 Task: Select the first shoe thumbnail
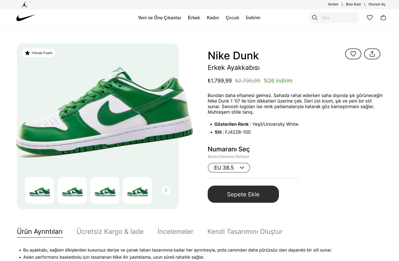40,190
